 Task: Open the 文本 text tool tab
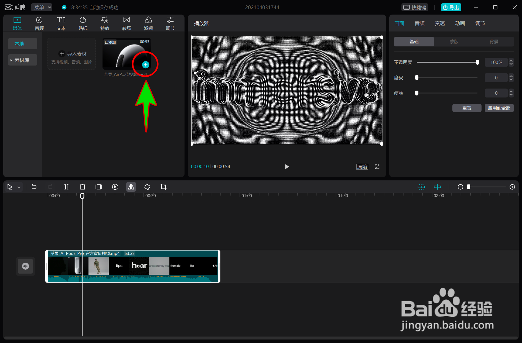(61, 23)
